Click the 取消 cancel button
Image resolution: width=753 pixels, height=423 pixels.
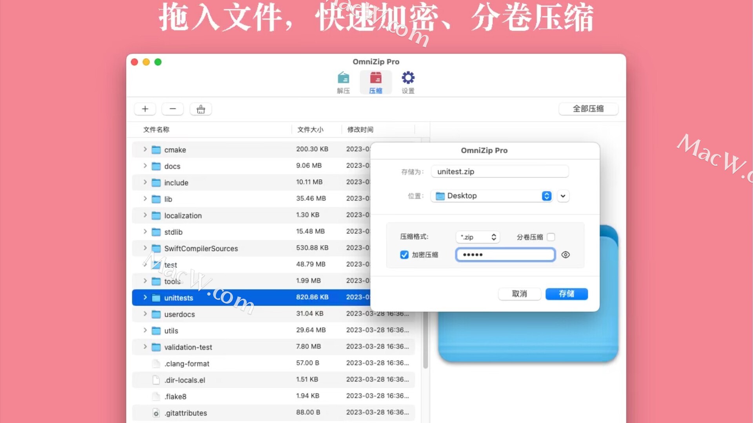click(520, 294)
